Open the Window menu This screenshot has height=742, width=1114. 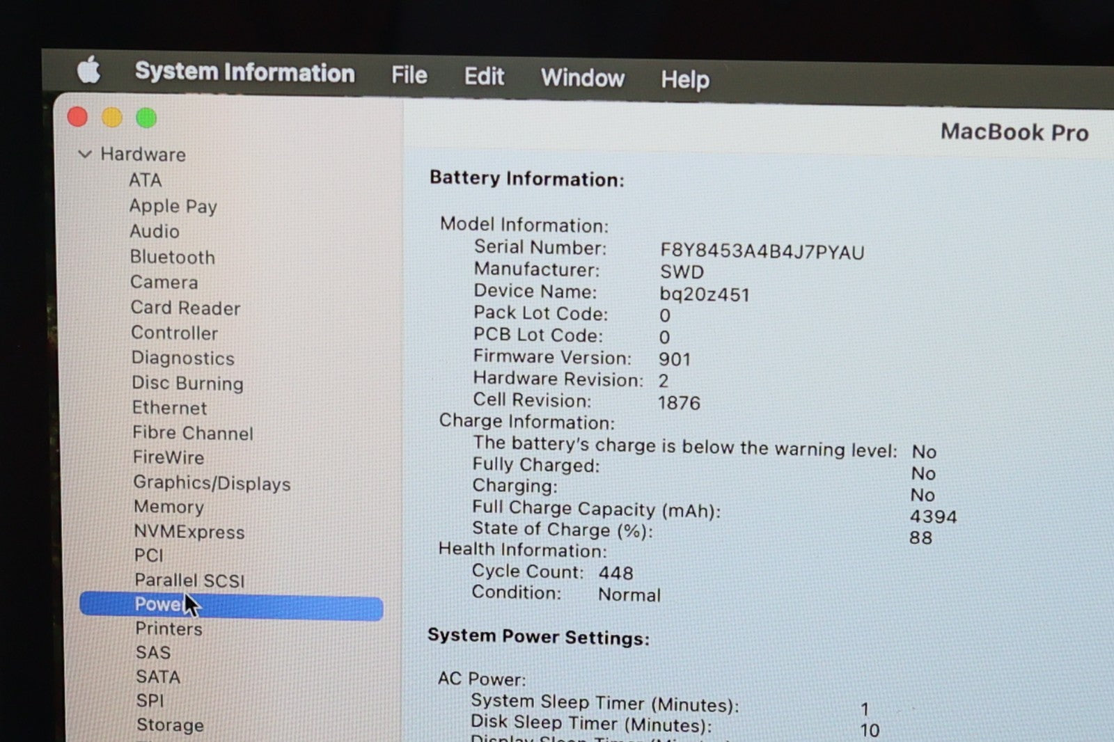point(582,78)
